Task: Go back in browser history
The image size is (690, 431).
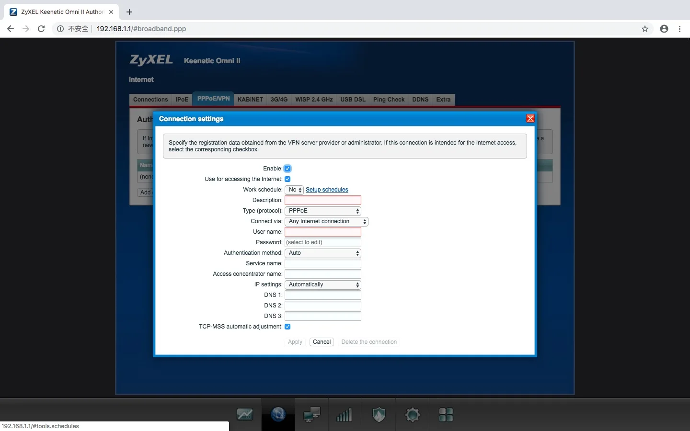Action: click(11, 29)
